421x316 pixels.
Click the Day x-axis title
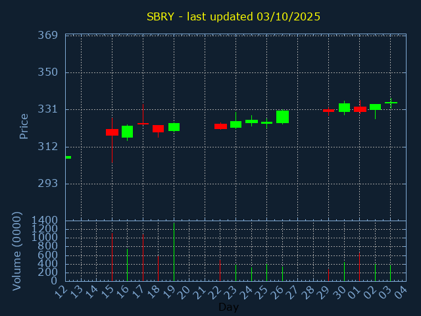coord(228,307)
